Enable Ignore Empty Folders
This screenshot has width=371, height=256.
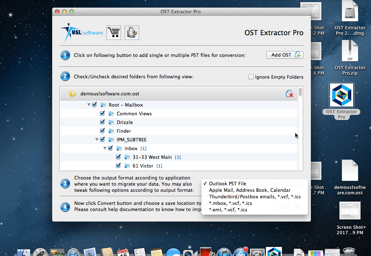(x=251, y=77)
